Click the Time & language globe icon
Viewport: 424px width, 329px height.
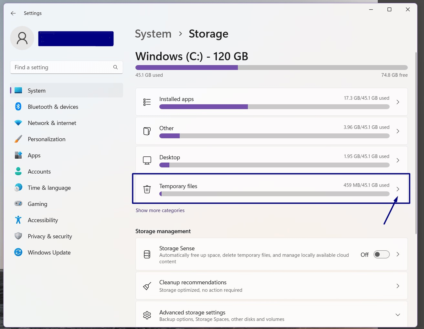coord(18,187)
